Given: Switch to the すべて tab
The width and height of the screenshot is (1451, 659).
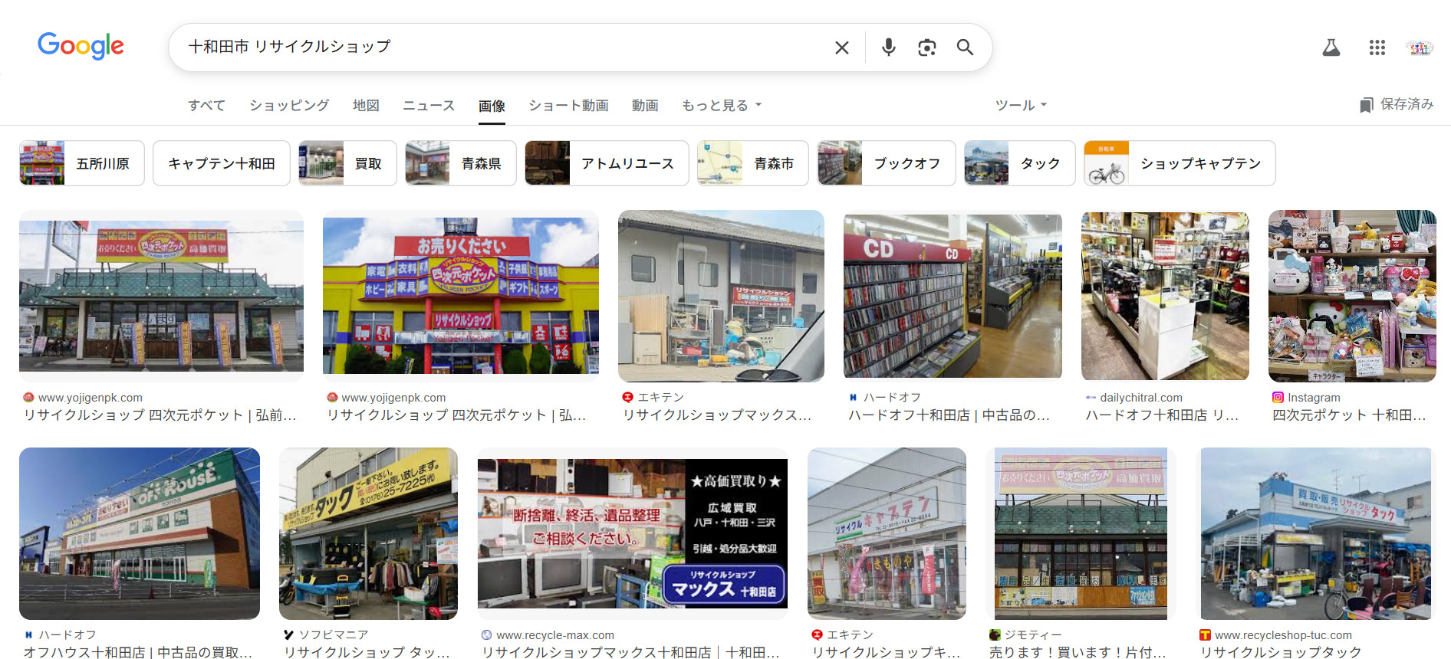Looking at the screenshot, I should tap(207, 105).
